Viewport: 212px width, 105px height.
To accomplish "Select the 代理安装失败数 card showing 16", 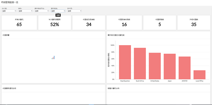I will coord(124,23).
